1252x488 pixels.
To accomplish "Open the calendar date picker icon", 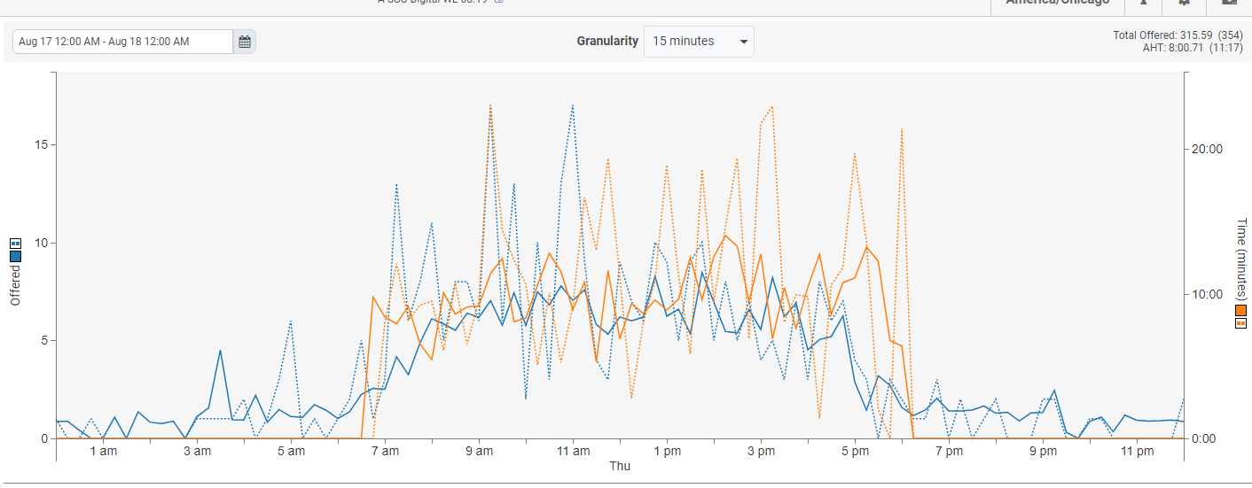I will (x=245, y=42).
